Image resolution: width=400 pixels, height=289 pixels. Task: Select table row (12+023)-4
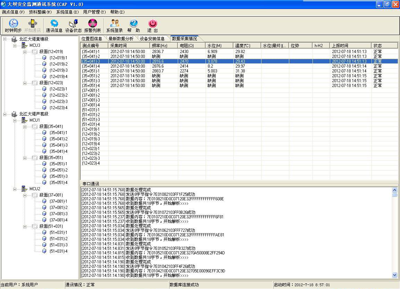point(239,163)
